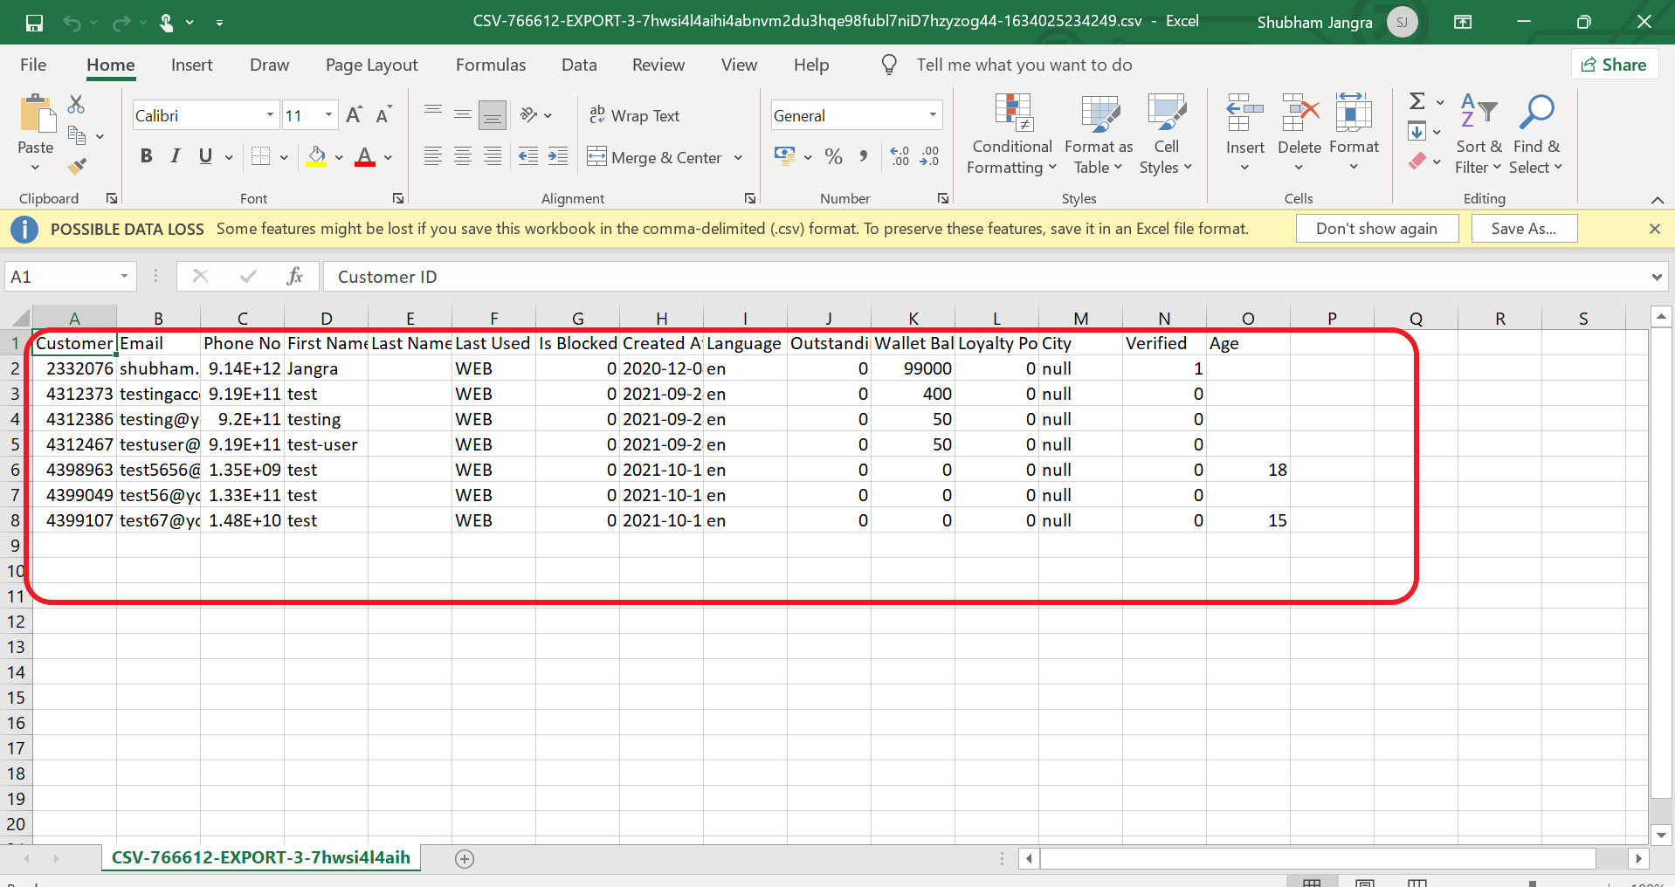Viewport: 1675px width, 887px height.
Task: Click Increase Decimal icon
Action: pos(900,156)
